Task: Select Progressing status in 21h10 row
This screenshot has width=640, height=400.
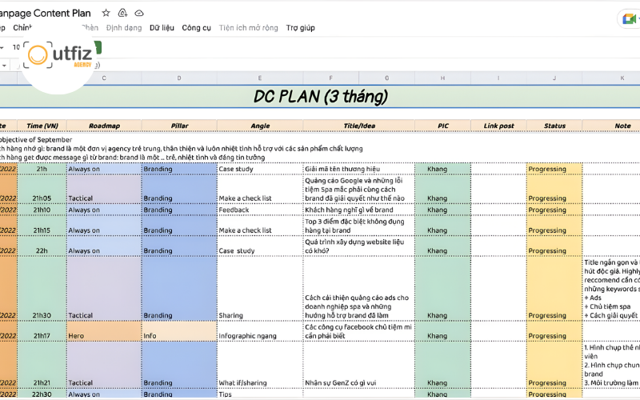Action: click(554, 210)
